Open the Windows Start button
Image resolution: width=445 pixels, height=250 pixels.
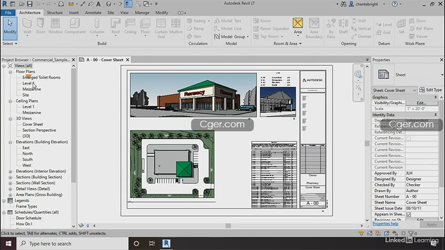tap(8, 243)
